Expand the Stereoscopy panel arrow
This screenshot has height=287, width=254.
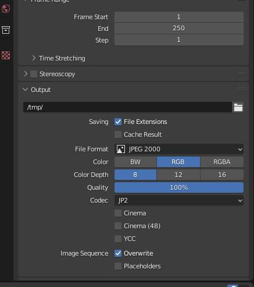click(x=26, y=74)
